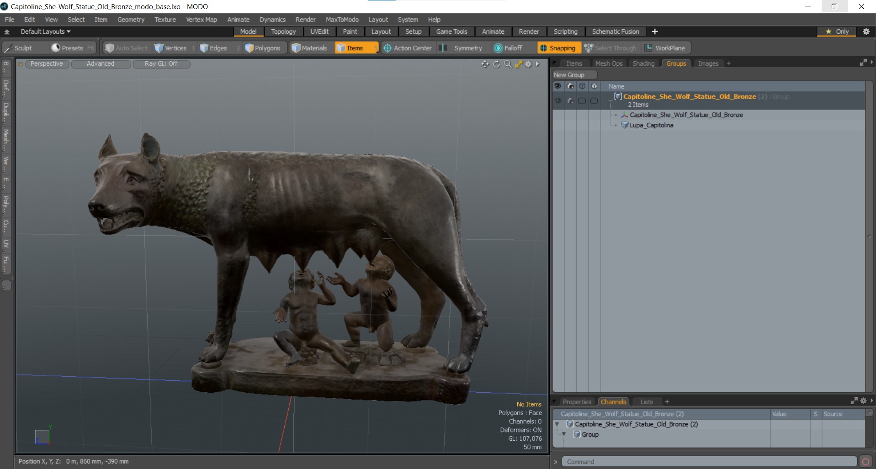Select the Sculpt tool
876x469 pixels.
tap(25, 48)
